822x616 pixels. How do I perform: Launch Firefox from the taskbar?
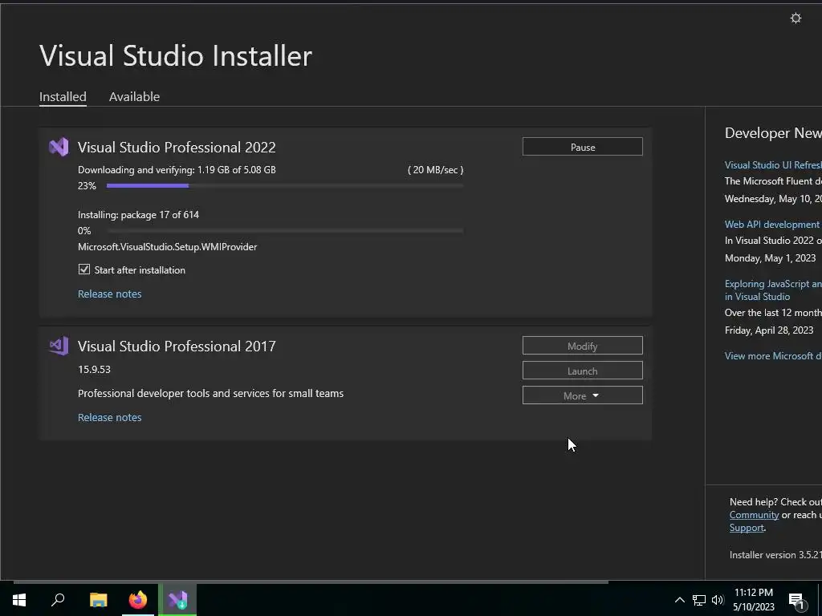click(138, 600)
